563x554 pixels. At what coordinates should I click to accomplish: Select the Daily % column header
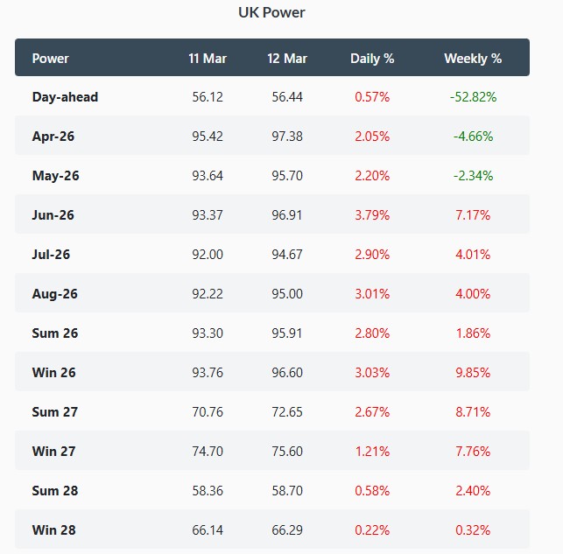pos(372,59)
